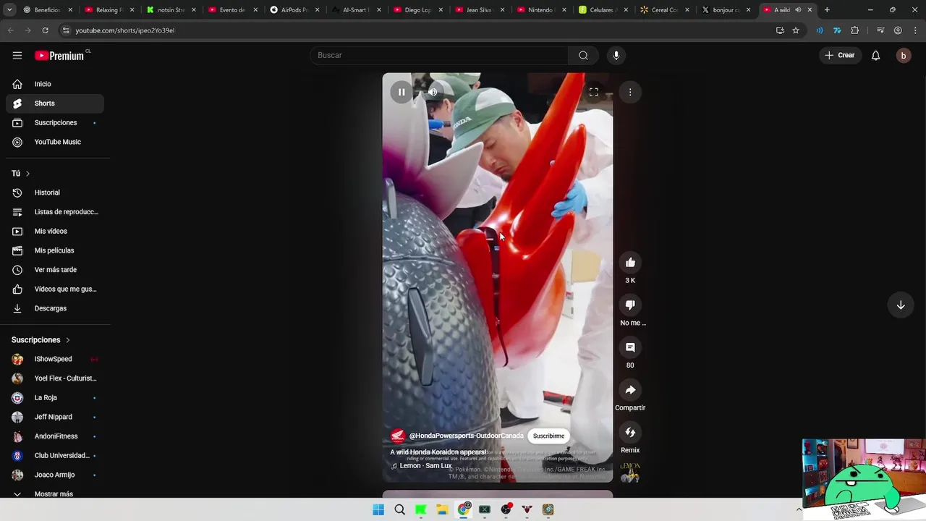Switch to the Cereal browser tab
Screen dimensions: 926x521
pos(664,10)
